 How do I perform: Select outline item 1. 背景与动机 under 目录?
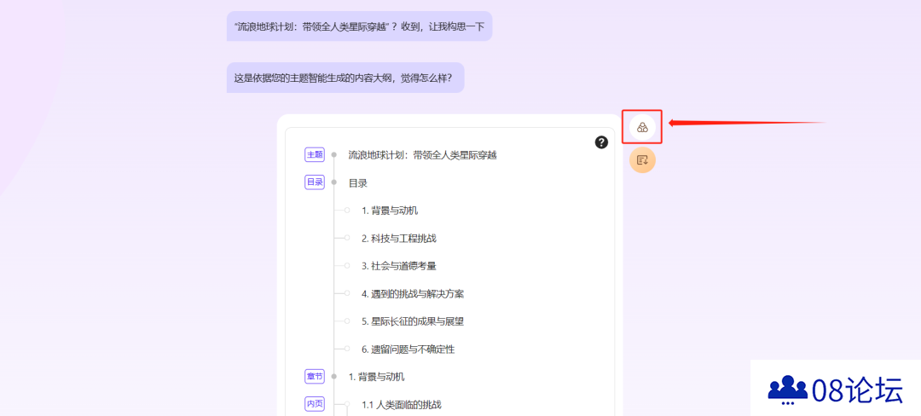tap(390, 211)
